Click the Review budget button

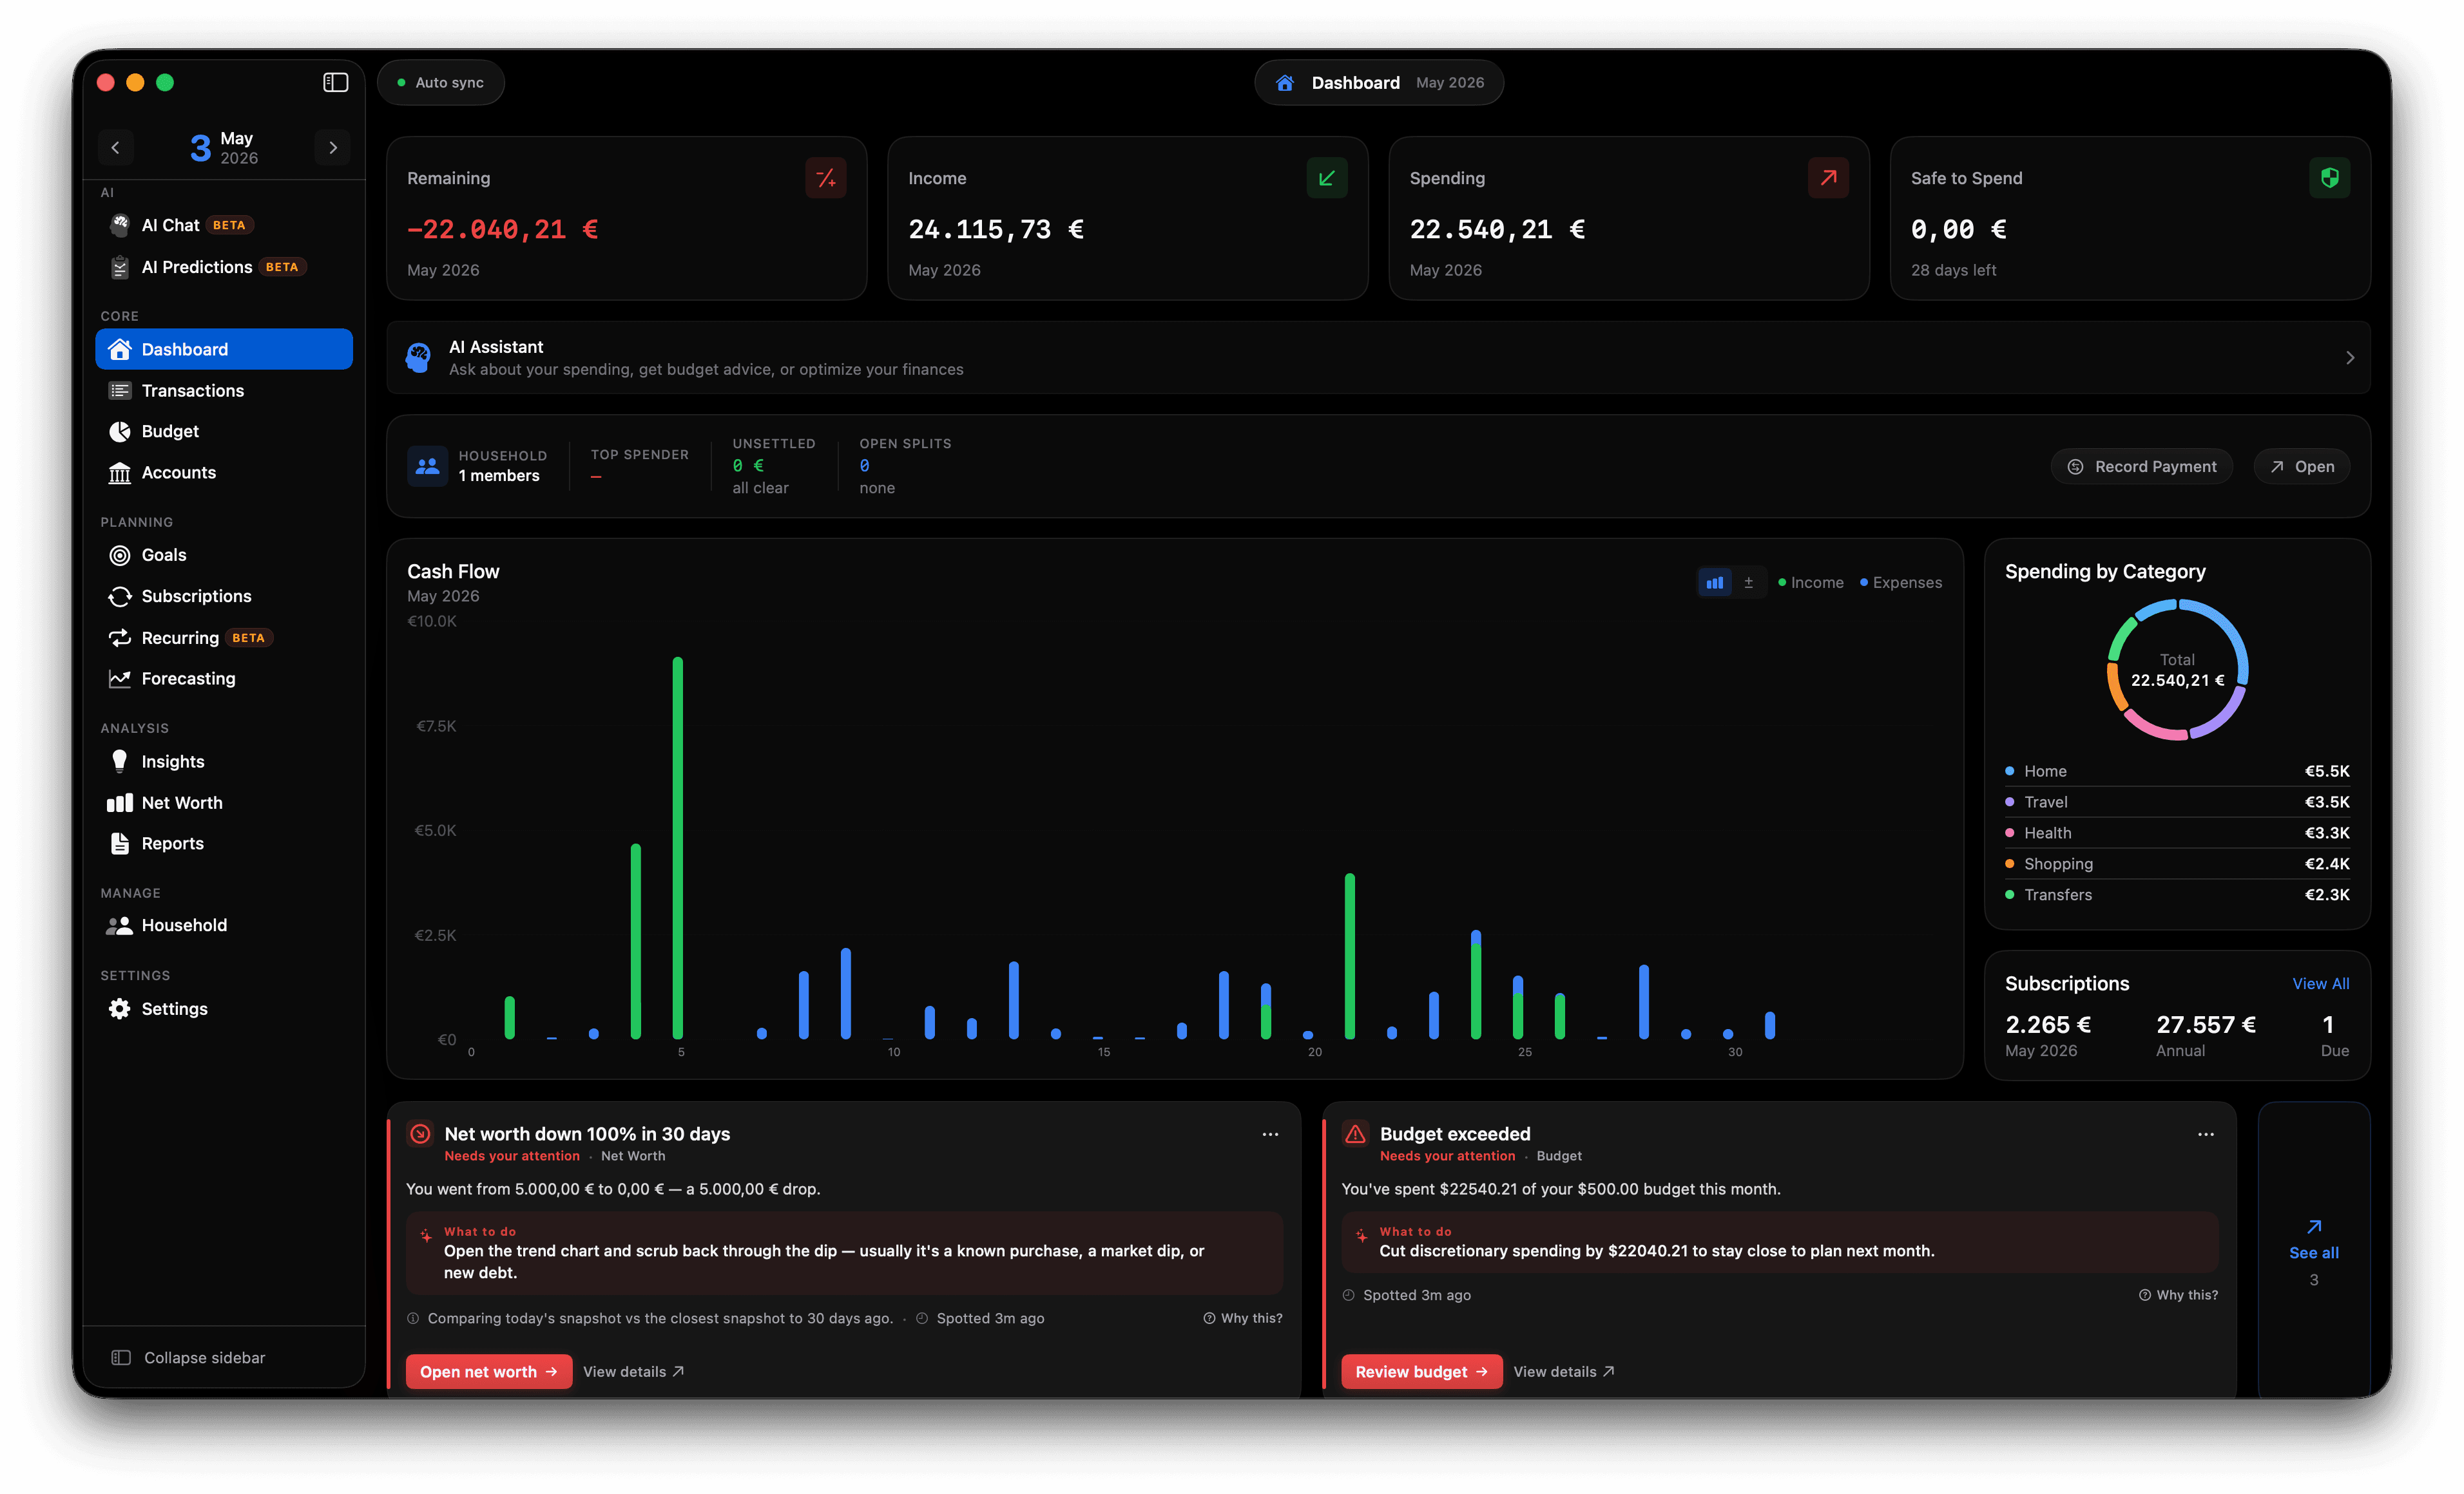click(x=1422, y=1371)
